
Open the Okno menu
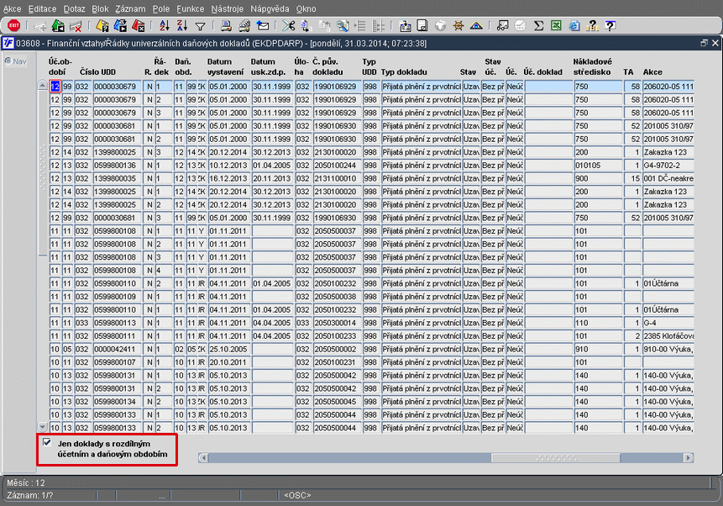(306, 8)
